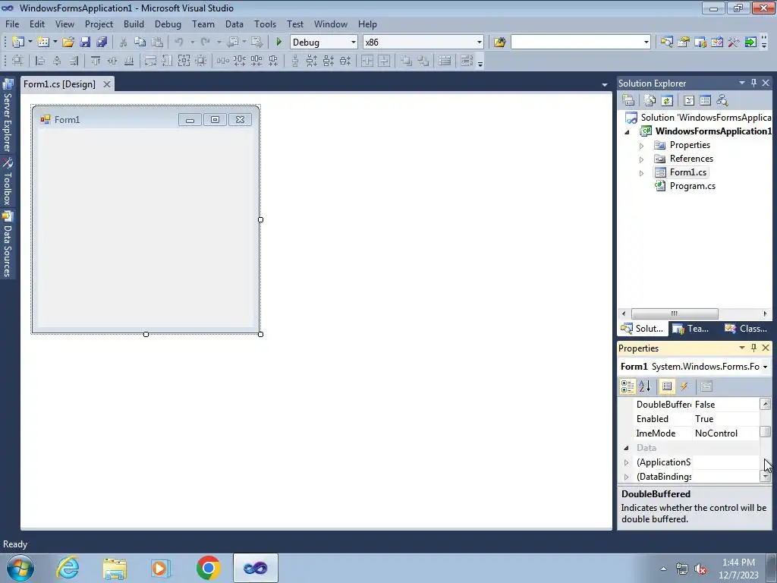The height and width of the screenshot is (583, 777).
Task: Toggle the Properties panel auto-hide pushpin
Action: [x=753, y=348]
